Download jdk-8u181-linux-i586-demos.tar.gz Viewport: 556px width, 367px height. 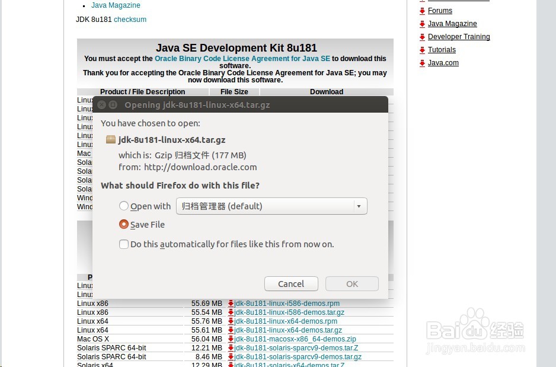click(289, 312)
